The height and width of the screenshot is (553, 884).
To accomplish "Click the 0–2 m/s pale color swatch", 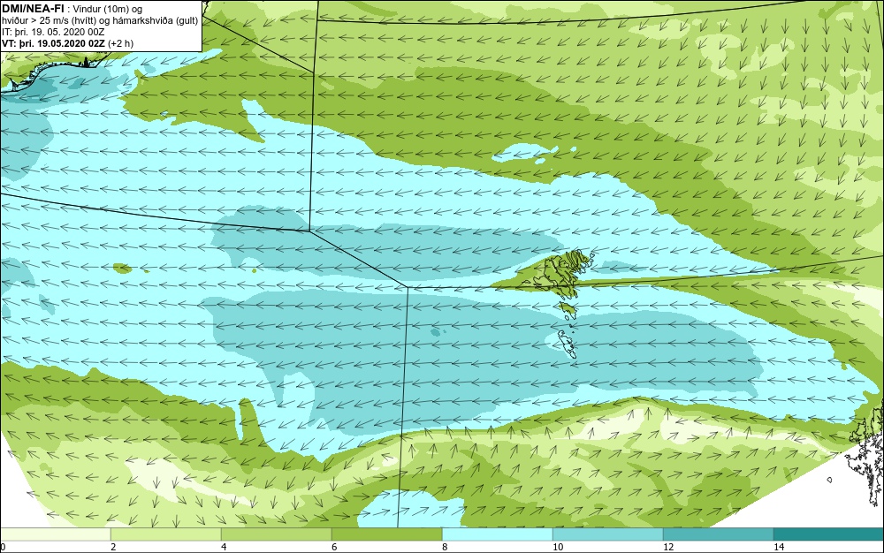I will 55,534.
